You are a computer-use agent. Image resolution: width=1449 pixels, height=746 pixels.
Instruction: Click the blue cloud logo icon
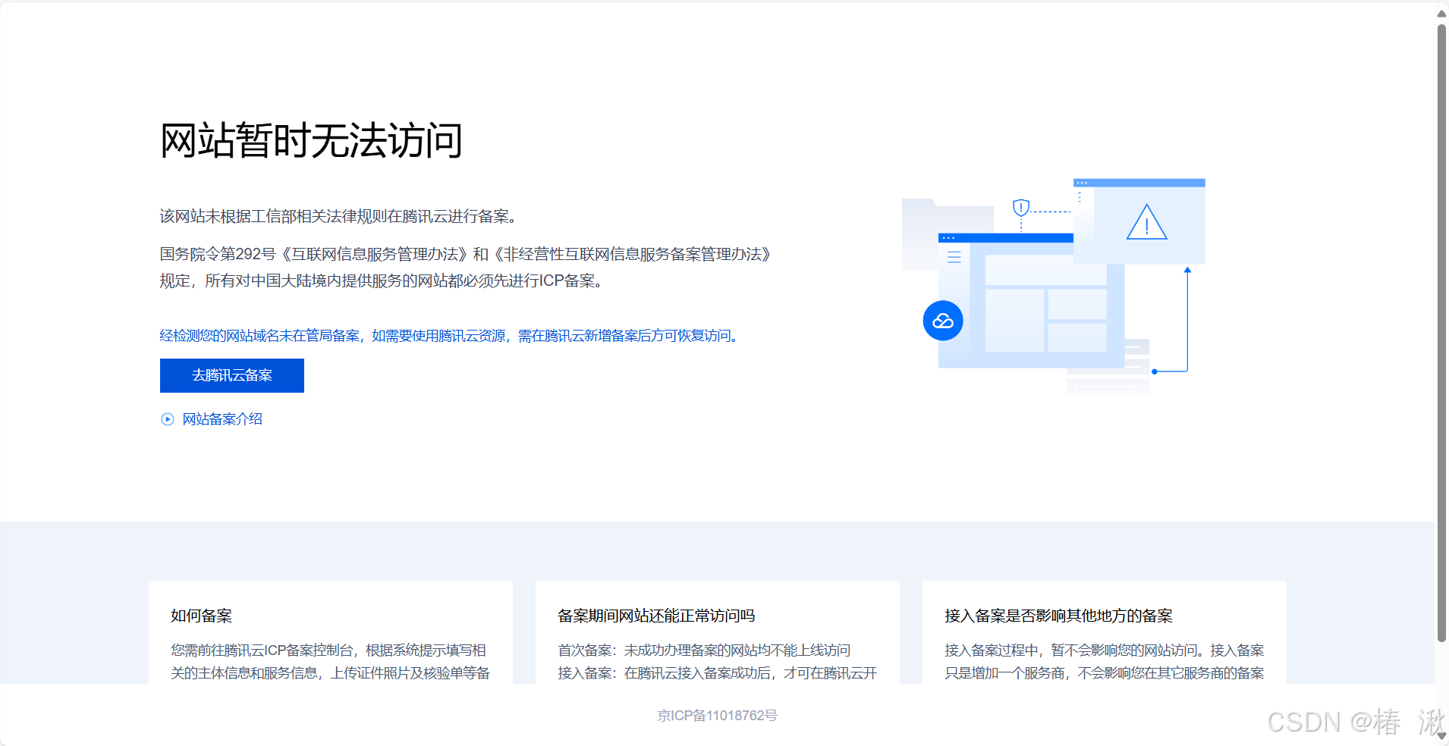click(x=943, y=321)
